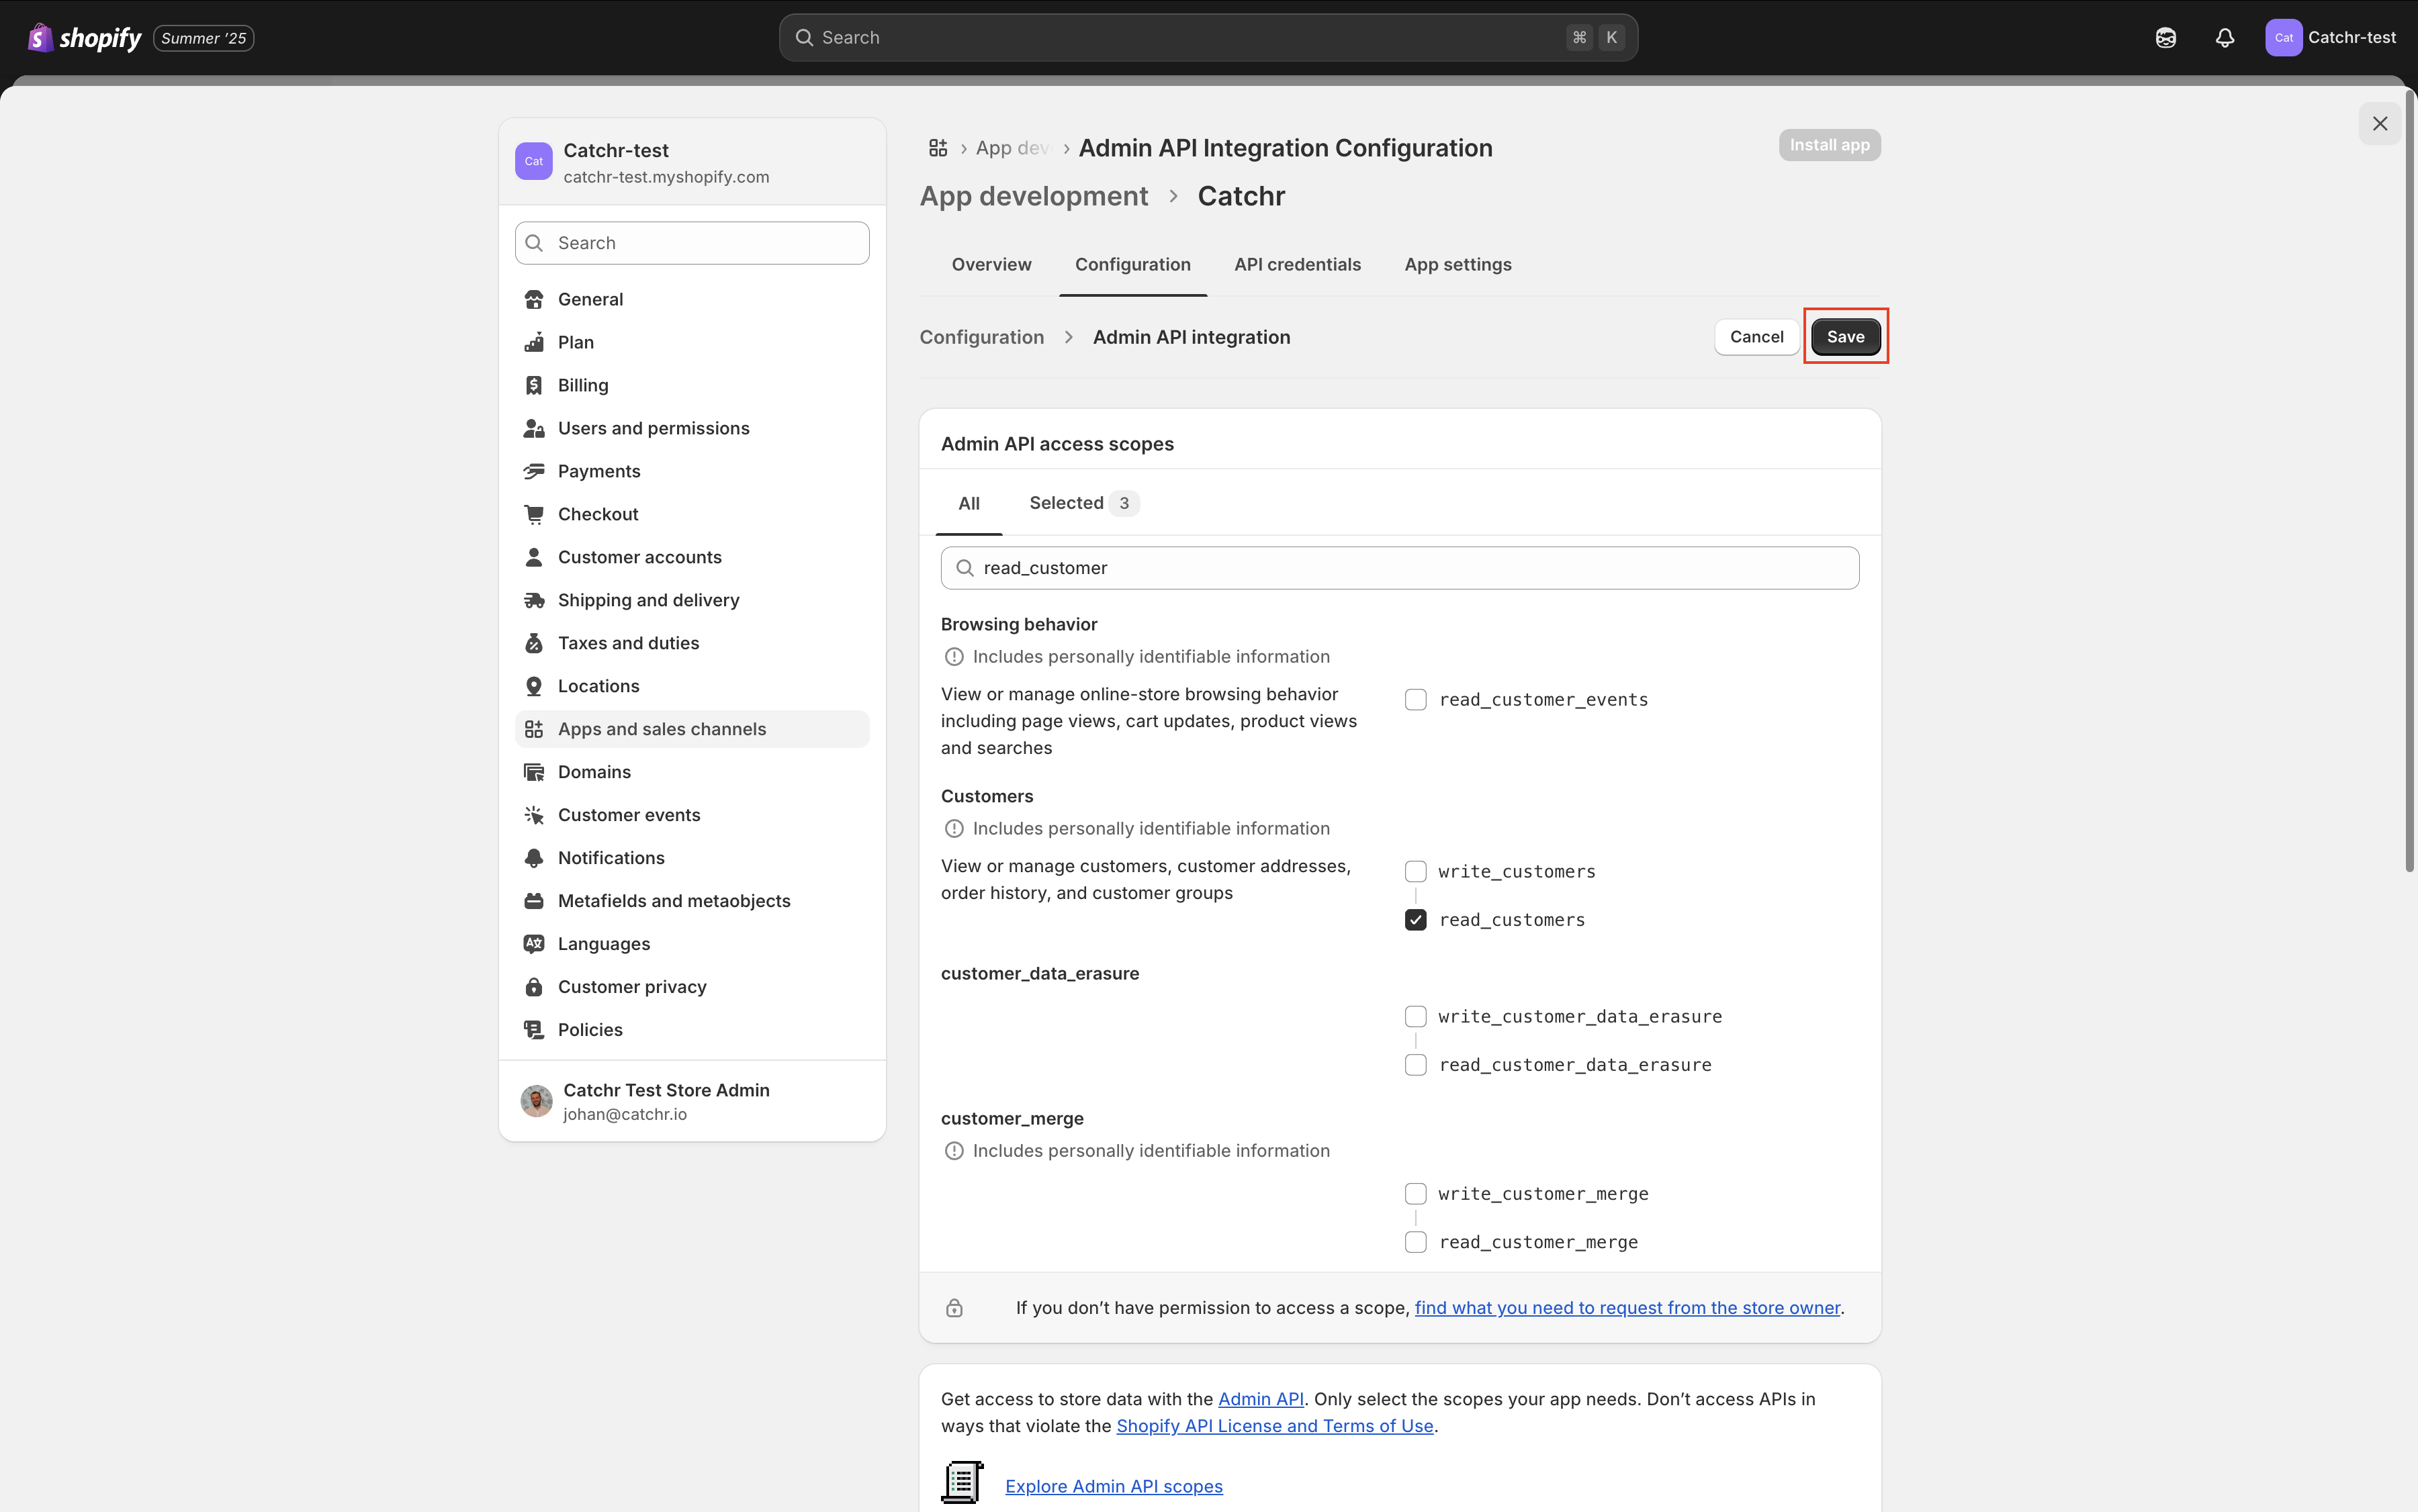
Task: Show the All scopes tab
Action: click(969, 503)
